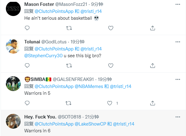Screen dimensions: 186x136
Task: Reply to Tolunai's tweet
Action: pos(27,66)
